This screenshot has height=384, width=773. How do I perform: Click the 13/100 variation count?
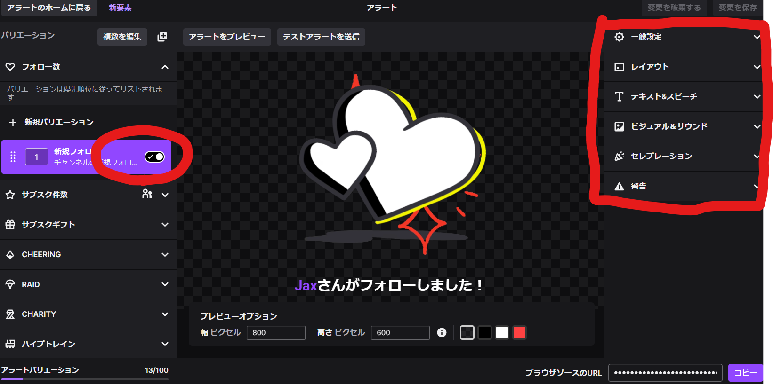pos(156,370)
